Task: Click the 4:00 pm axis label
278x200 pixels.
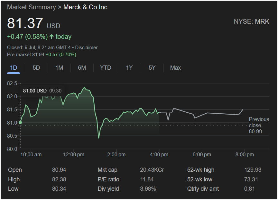Action: (159, 155)
